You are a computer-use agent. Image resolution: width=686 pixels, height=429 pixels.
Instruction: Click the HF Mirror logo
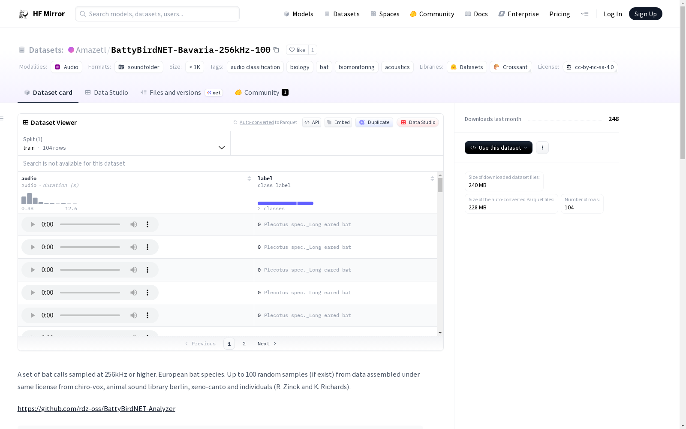tap(42, 14)
